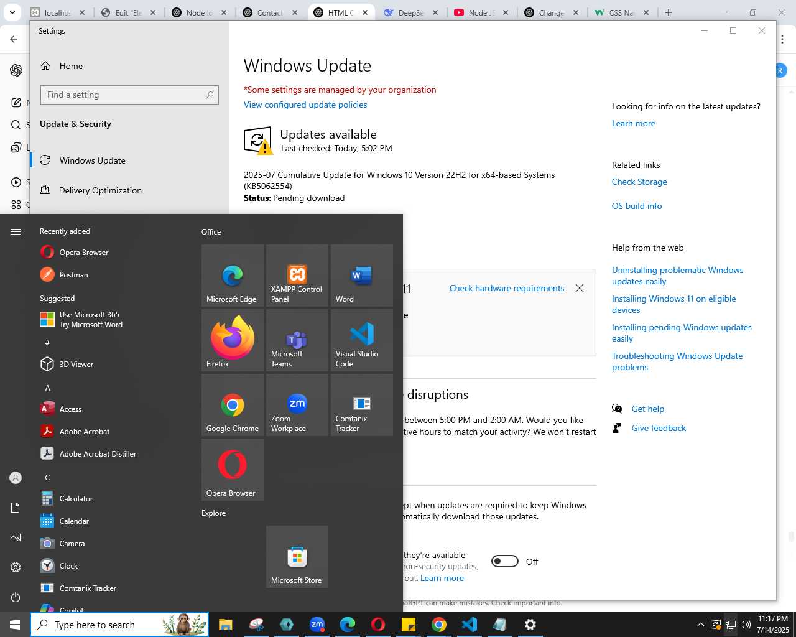The height and width of the screenshot is (637, 796).
Task: Open Documents from Start sidebar
Action: tap(16, 508)
